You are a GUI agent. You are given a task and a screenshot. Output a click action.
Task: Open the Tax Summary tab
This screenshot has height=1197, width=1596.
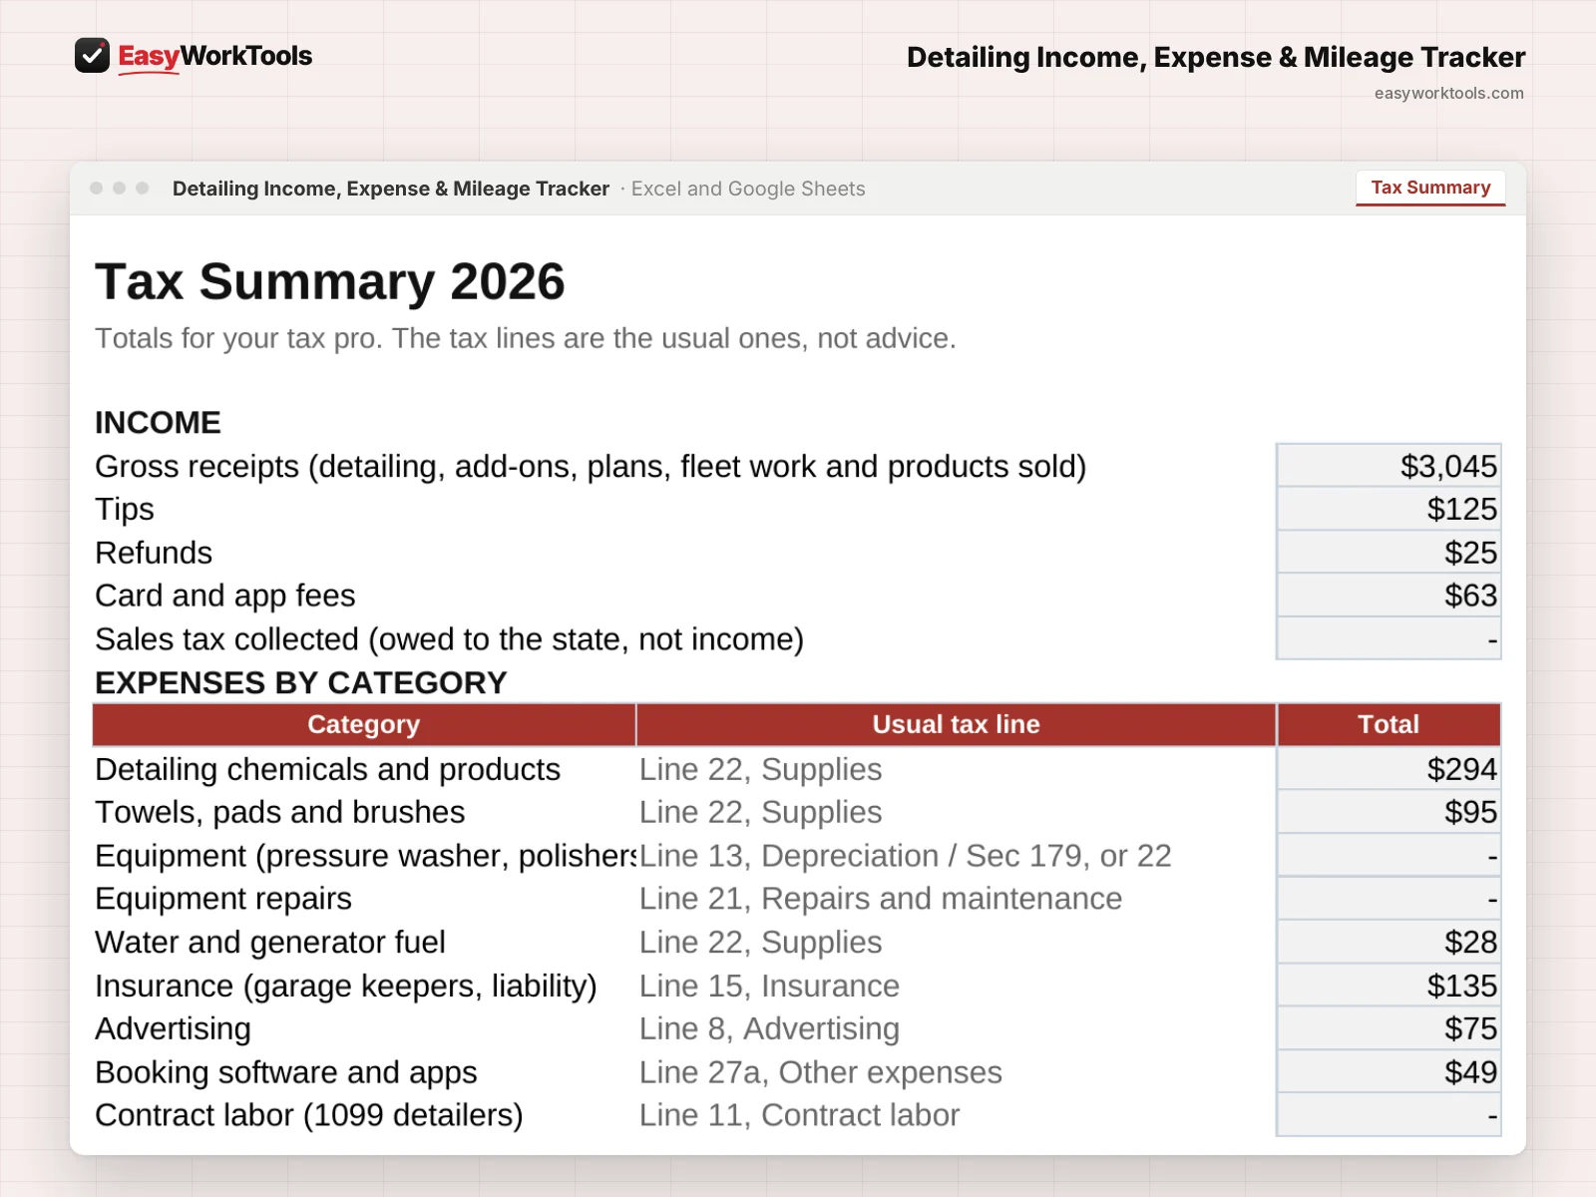click(x=1430, y=188)
